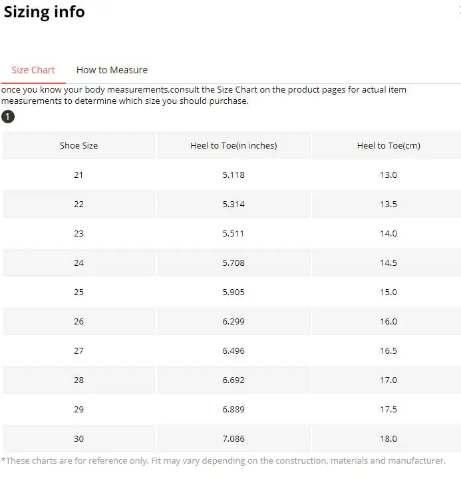The image size is (461, 481).
Task: Click the 5.905 inches value
Action: pos(233,292)
